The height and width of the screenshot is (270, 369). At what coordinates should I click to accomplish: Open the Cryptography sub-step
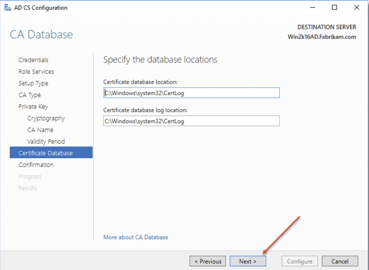click(46, 118)
